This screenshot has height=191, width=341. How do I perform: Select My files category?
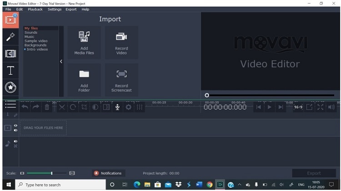[31, 28]
